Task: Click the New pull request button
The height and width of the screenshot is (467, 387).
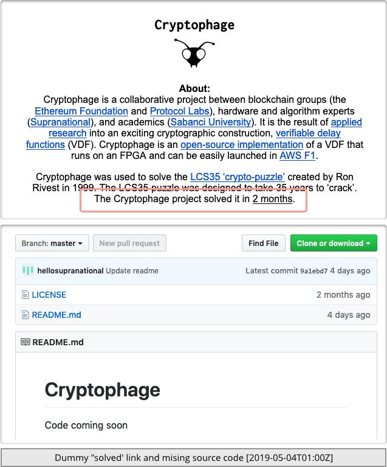Action: pos(129,243)
